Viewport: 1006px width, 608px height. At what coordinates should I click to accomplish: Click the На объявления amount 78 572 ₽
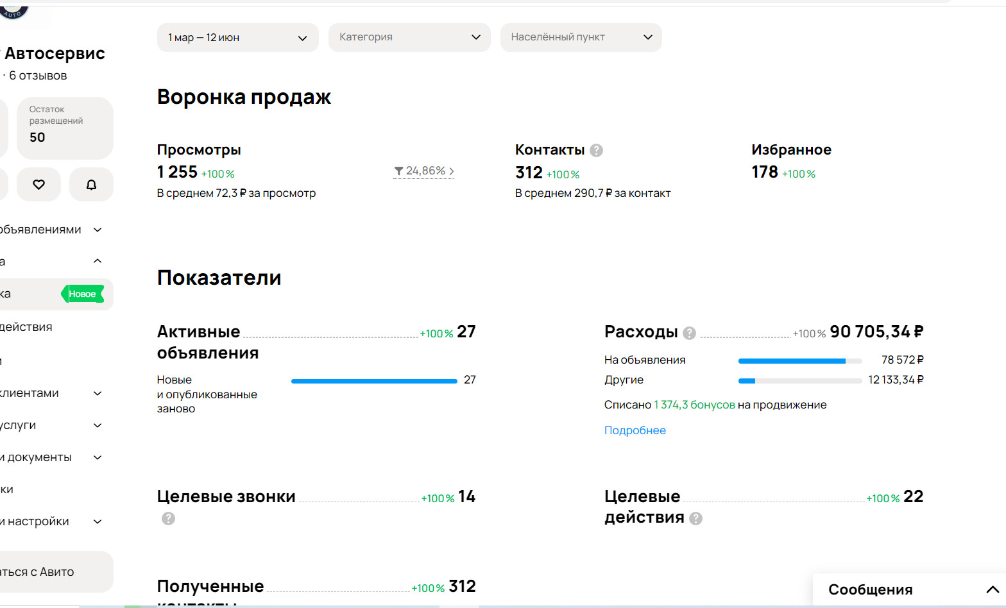pos(903,360)
